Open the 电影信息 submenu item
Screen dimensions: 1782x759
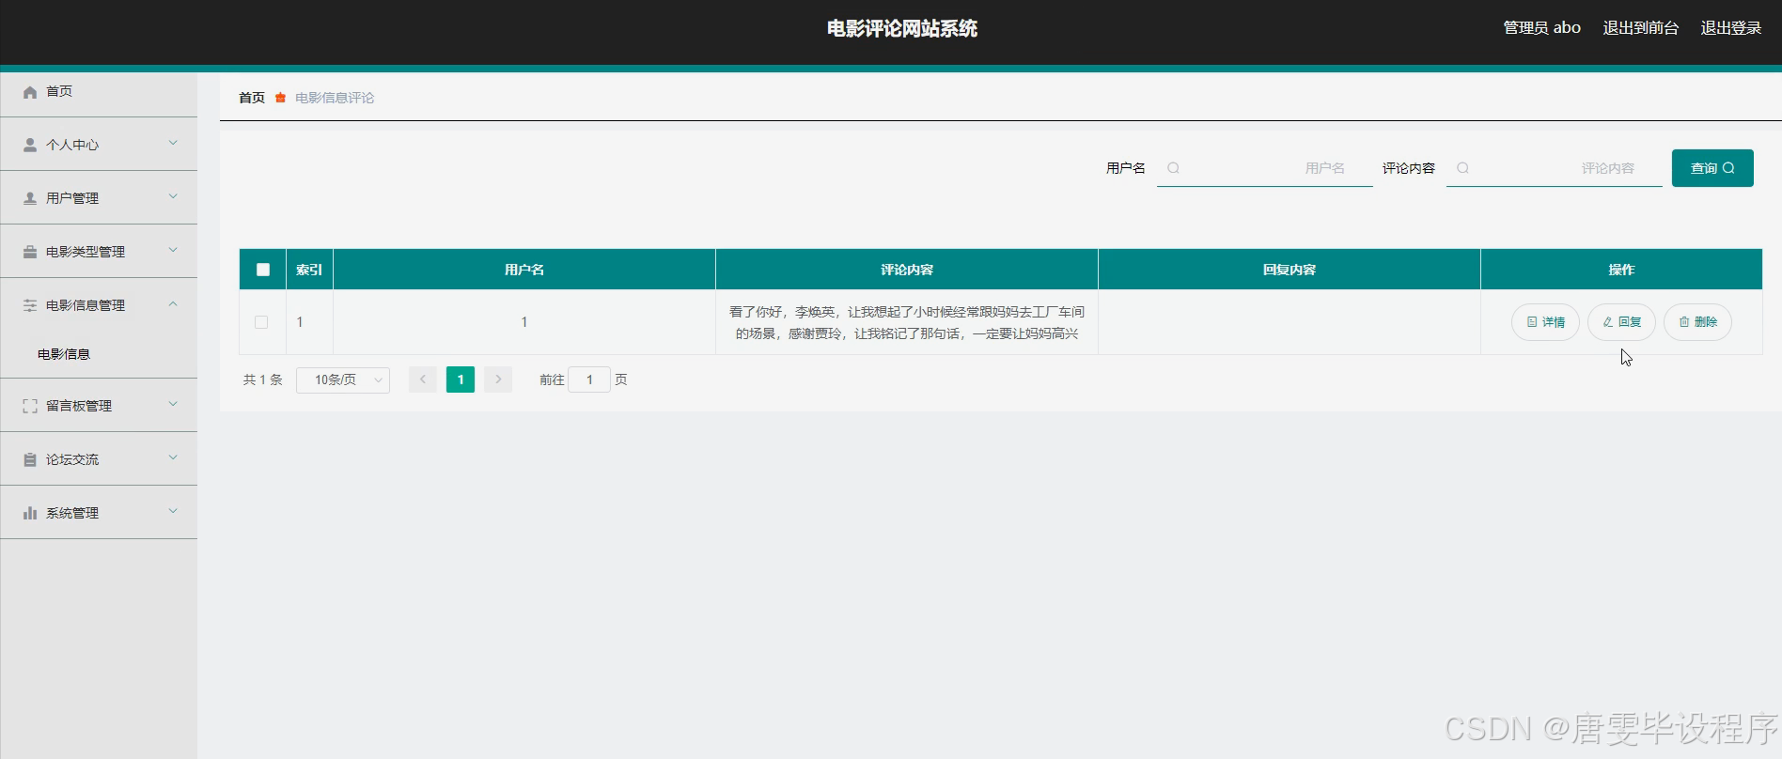point(99,354)
